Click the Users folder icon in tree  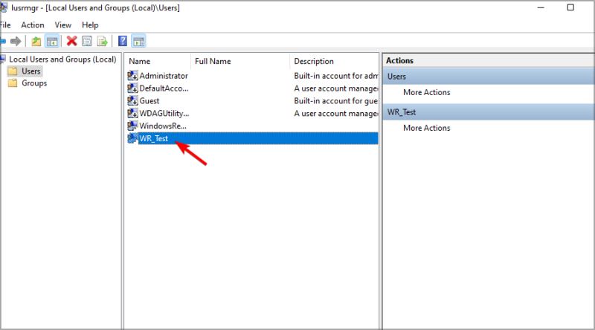pos(13,71)
